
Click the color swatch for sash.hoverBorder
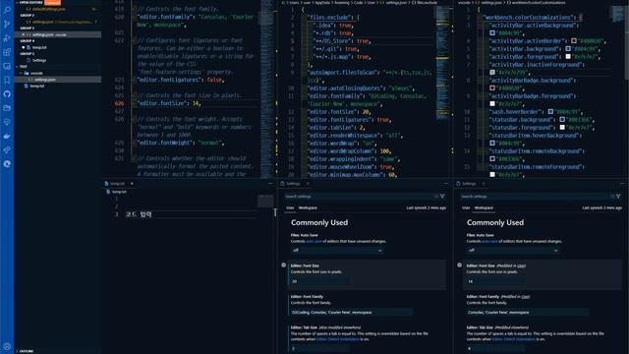pos(550,111)
